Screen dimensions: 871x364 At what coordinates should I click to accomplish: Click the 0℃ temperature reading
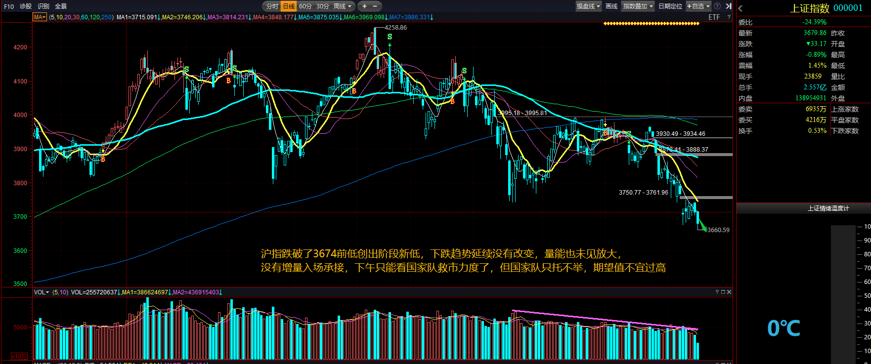click(784, 328)
